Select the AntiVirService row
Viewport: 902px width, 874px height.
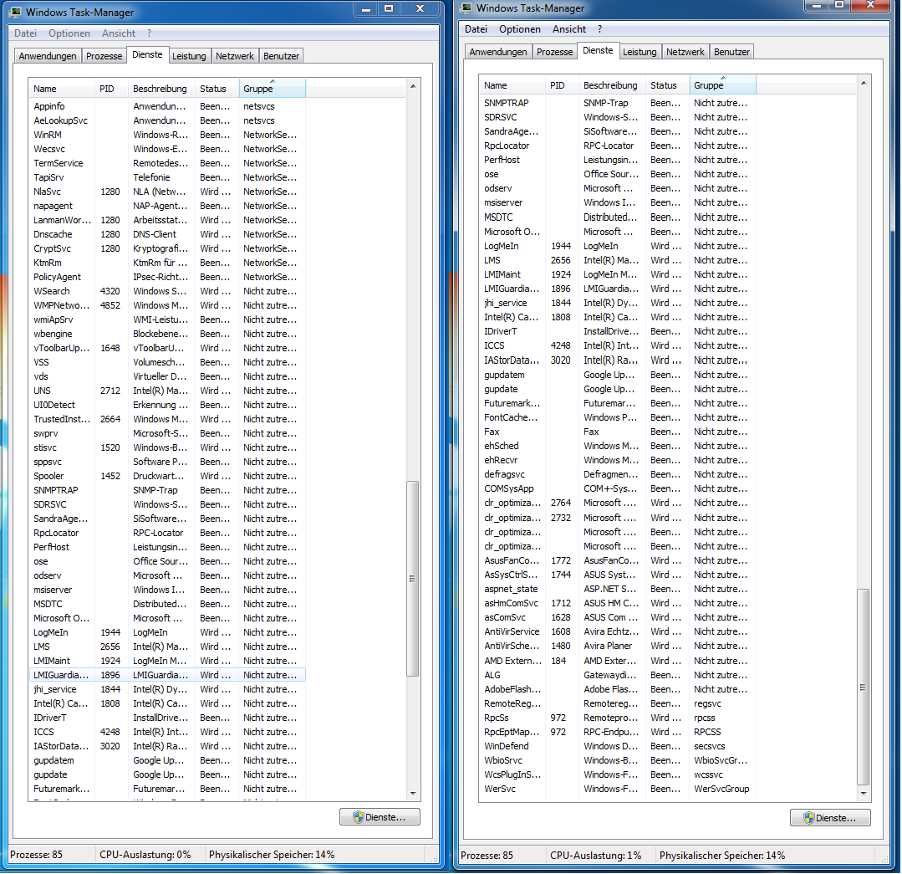(x=618, y=631)
